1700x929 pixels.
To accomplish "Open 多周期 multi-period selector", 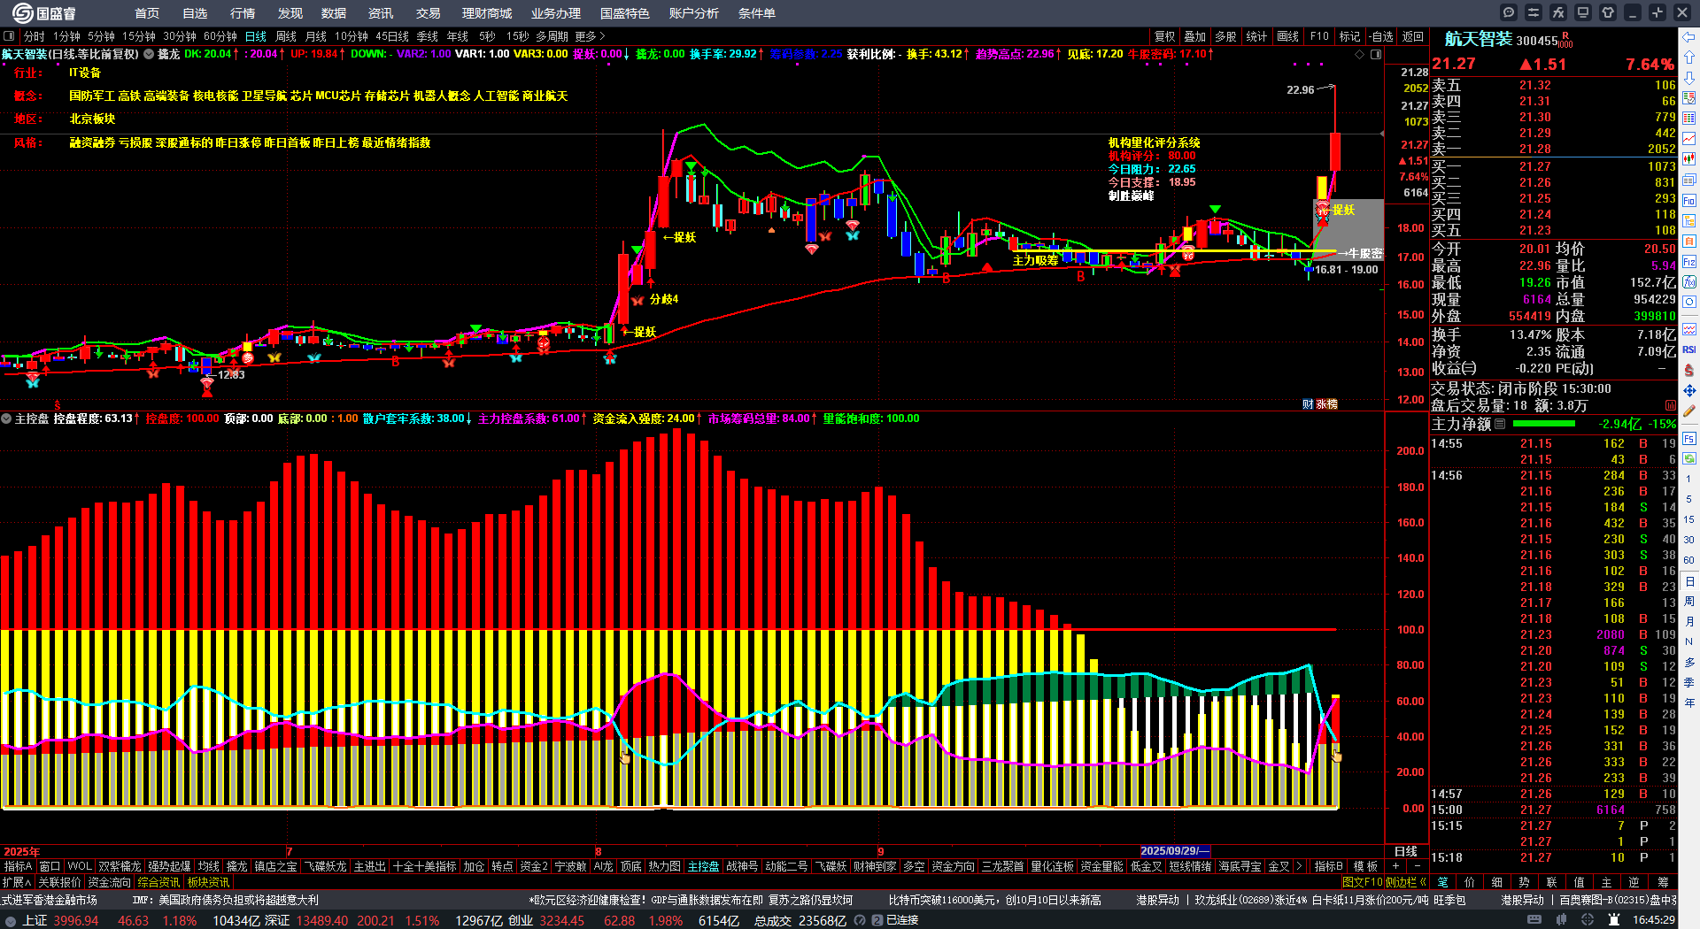I will coord(552,36).
